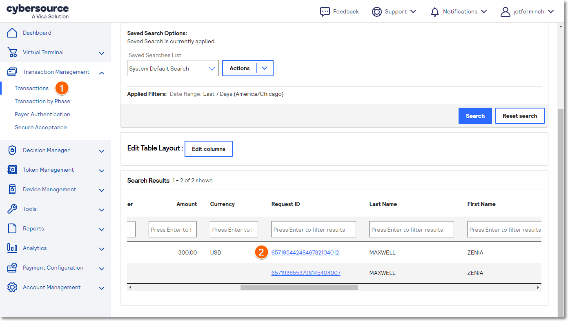Click the Analytics bar chart icon
This screenshot has width=568, height=321.
click(12, 248)
